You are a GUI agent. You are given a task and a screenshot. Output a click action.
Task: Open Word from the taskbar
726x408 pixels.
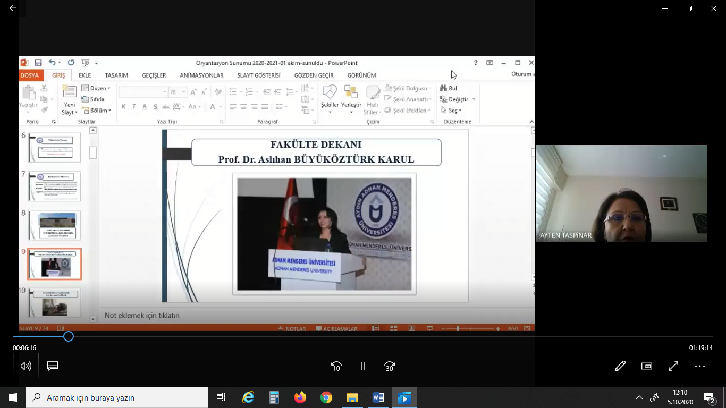coord(378,397)
